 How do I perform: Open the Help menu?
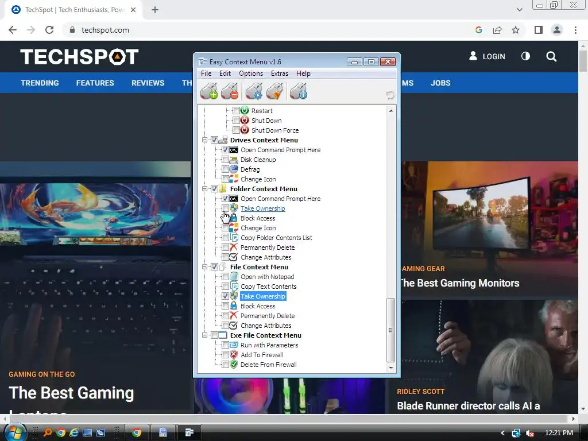click(303, 73)
